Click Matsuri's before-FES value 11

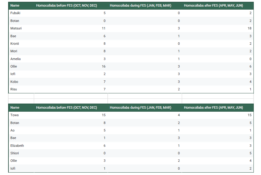(x=104, y=28)
